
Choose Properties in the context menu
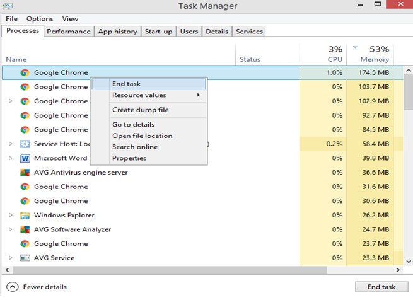click(149, 158)
